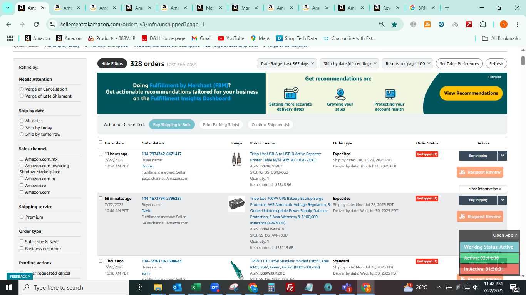Screen dimensions: 526x295
Task: Click the Set Table Preferences button
Action: click(459, 63)
